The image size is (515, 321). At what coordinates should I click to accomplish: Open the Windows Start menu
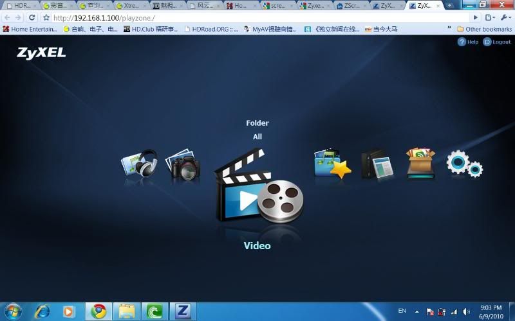(13, 311)
